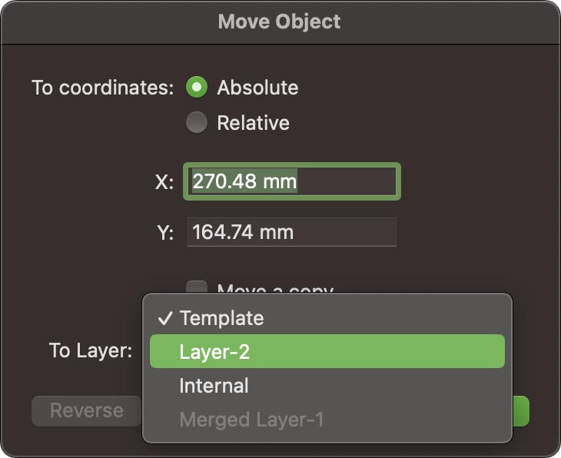Pick Internal from the layer list
The height and width of the screenshot is (458, 561).
click(x=214, y=386)
